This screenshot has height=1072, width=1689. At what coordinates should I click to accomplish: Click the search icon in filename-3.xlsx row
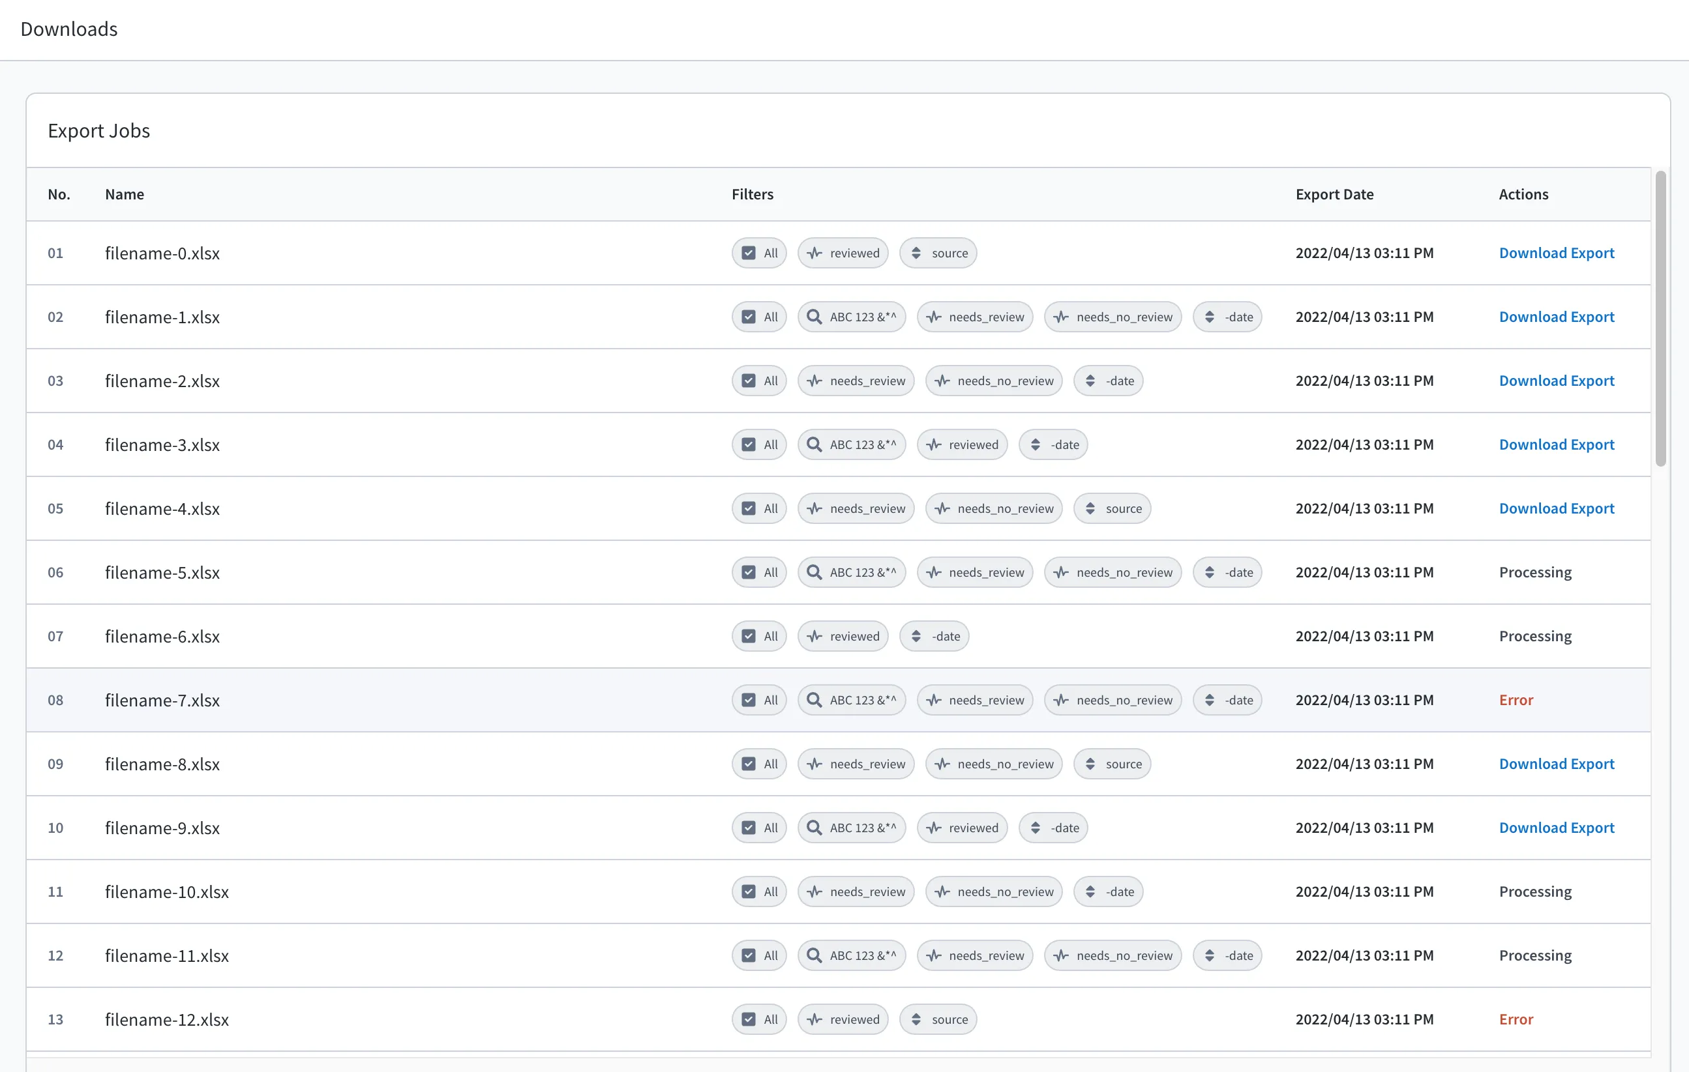click(x=814, y=444)
